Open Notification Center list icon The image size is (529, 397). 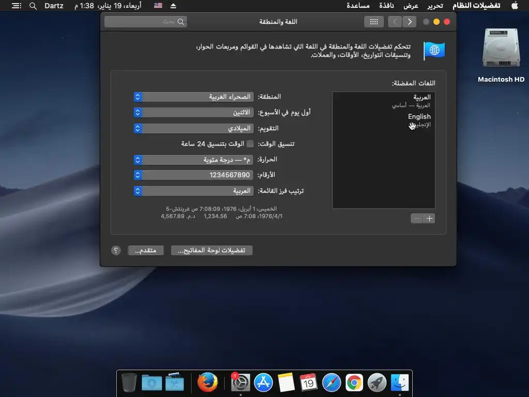(16, 6)
